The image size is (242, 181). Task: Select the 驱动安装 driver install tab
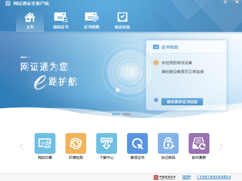pyautogui.click(x=122, y=21)
